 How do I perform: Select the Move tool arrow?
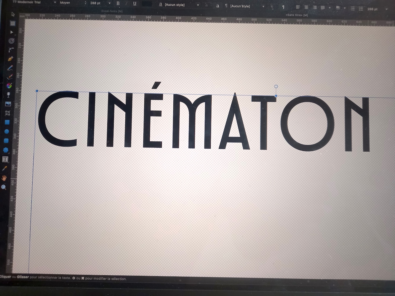13,14
